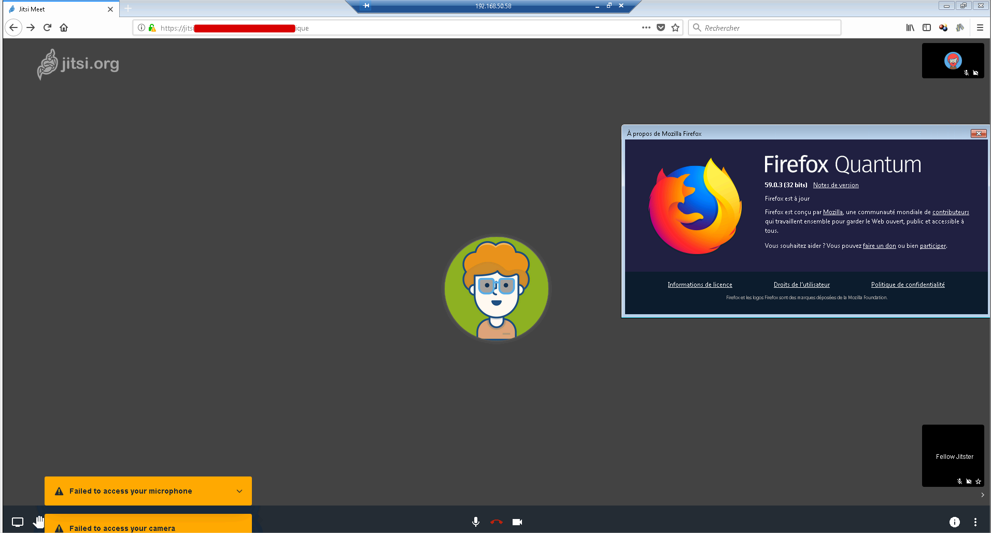Select the top participant avatar thumbnail
The image size is (991, 533).
tap(953, 61)
